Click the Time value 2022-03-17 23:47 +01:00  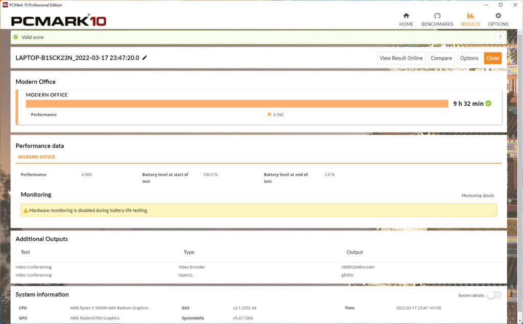tap(419, 308)
